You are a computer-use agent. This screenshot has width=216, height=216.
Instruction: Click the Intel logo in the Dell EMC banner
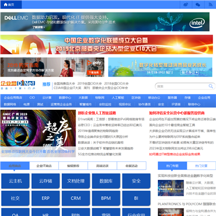click(x=197, y=23)
